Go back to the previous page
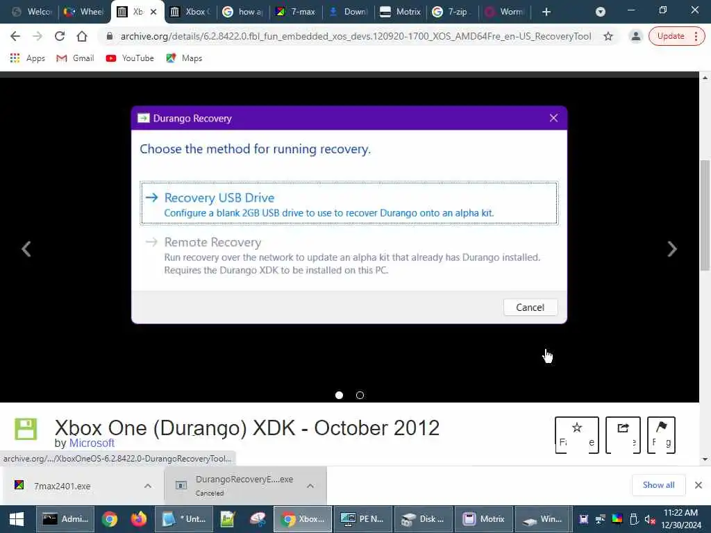This screenshot has width=711, height=533. click(15, 36)
